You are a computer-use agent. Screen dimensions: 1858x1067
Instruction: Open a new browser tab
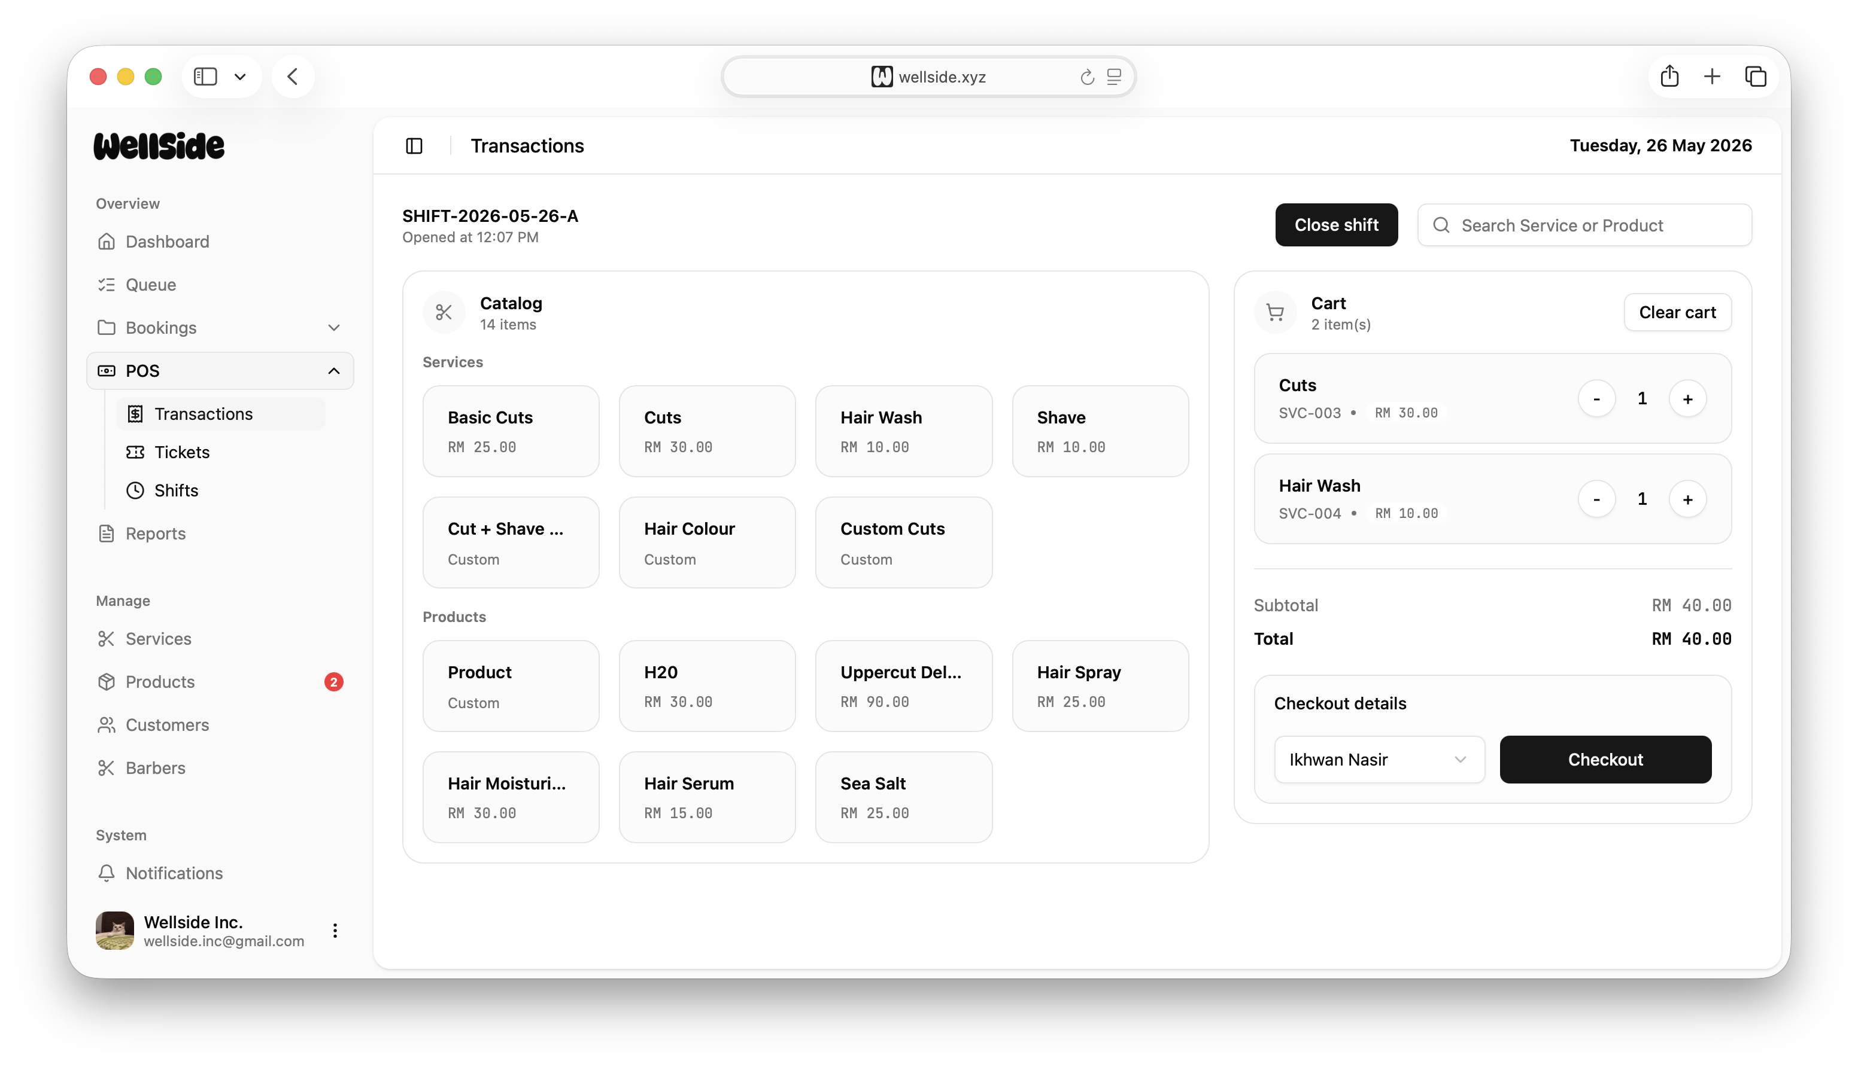coord(1712,76)
